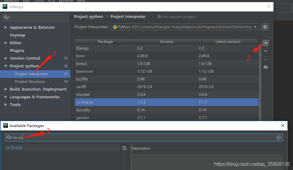Open the Run menu
293x170 pixels.
tap(26, 1)
